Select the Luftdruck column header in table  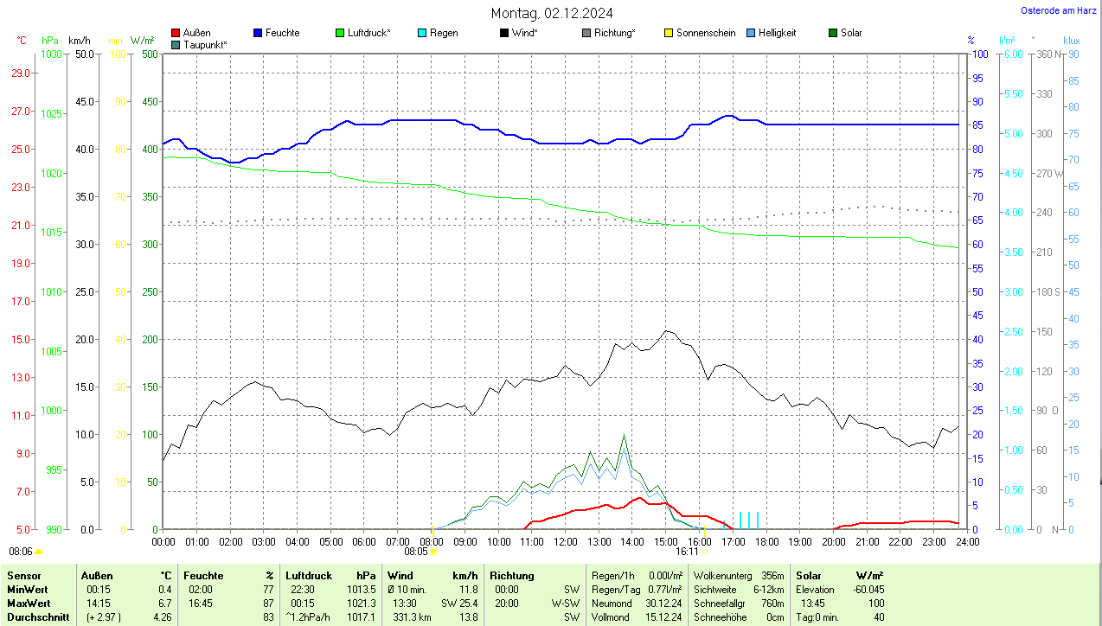[307, 575]
